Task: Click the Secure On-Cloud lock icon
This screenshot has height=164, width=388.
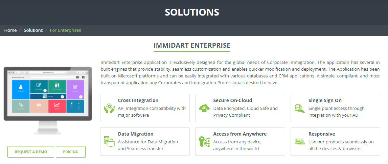Action: click(x=204, y=108)
